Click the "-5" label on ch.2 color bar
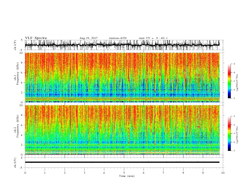 click(x=234, y=133)
